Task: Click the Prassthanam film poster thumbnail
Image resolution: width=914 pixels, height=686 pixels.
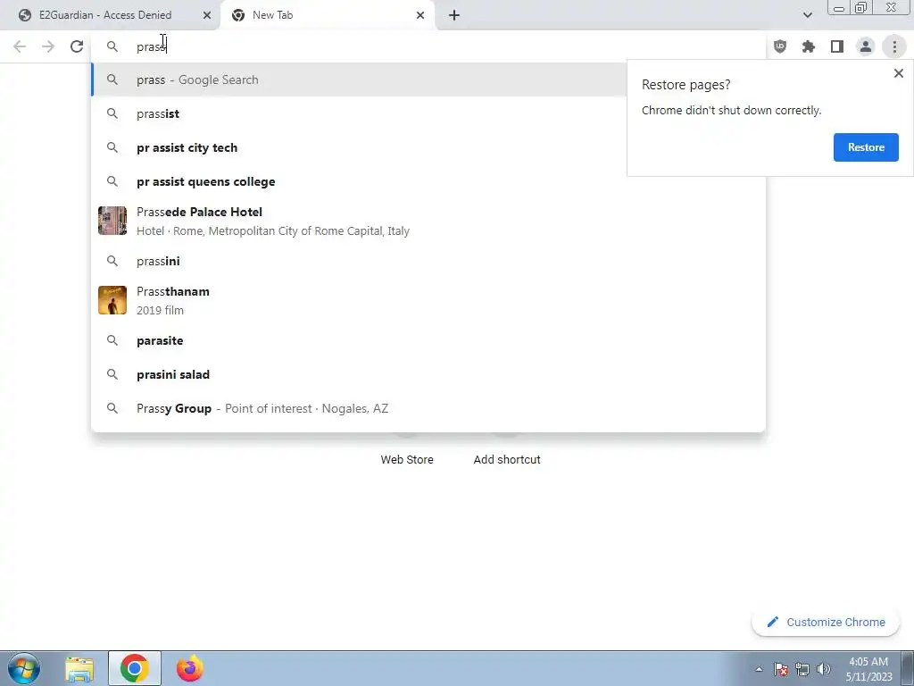Action: point(112,300)
